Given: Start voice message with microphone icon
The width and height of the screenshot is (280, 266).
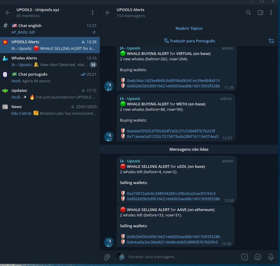Looking at the screenshot, I should tap(271, 257).
